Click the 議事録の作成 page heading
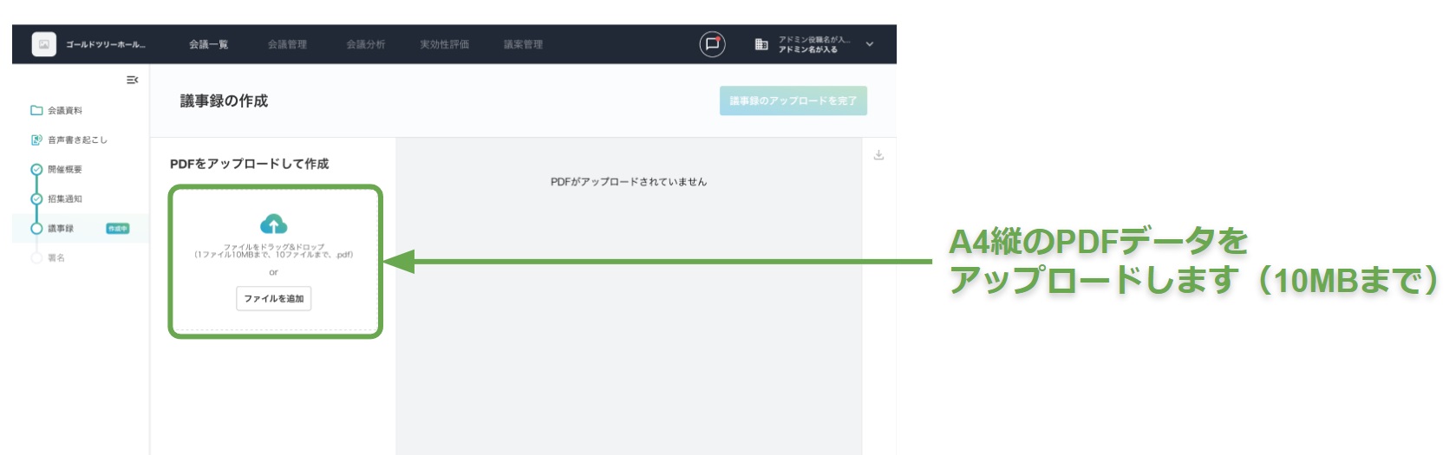 [224, 101]
